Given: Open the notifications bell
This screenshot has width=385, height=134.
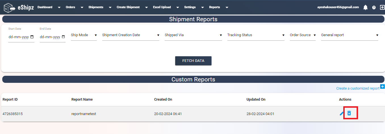Looking at the screenshot, I should tap(365, 8).
